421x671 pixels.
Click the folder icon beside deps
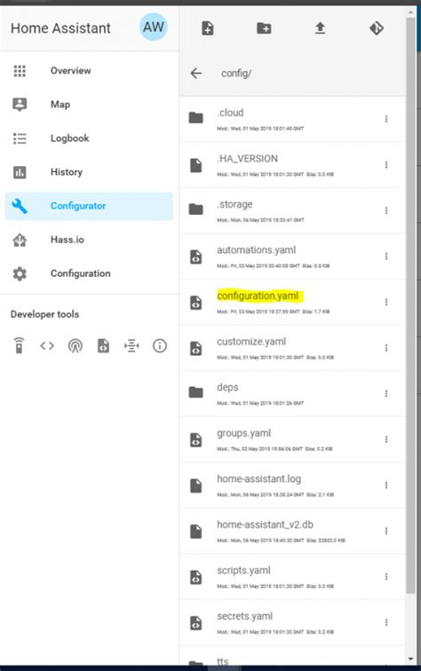pos(196,392)
